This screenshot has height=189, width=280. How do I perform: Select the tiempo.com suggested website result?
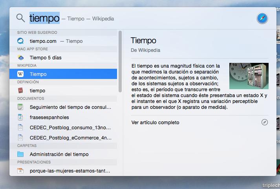pos(56,41)
